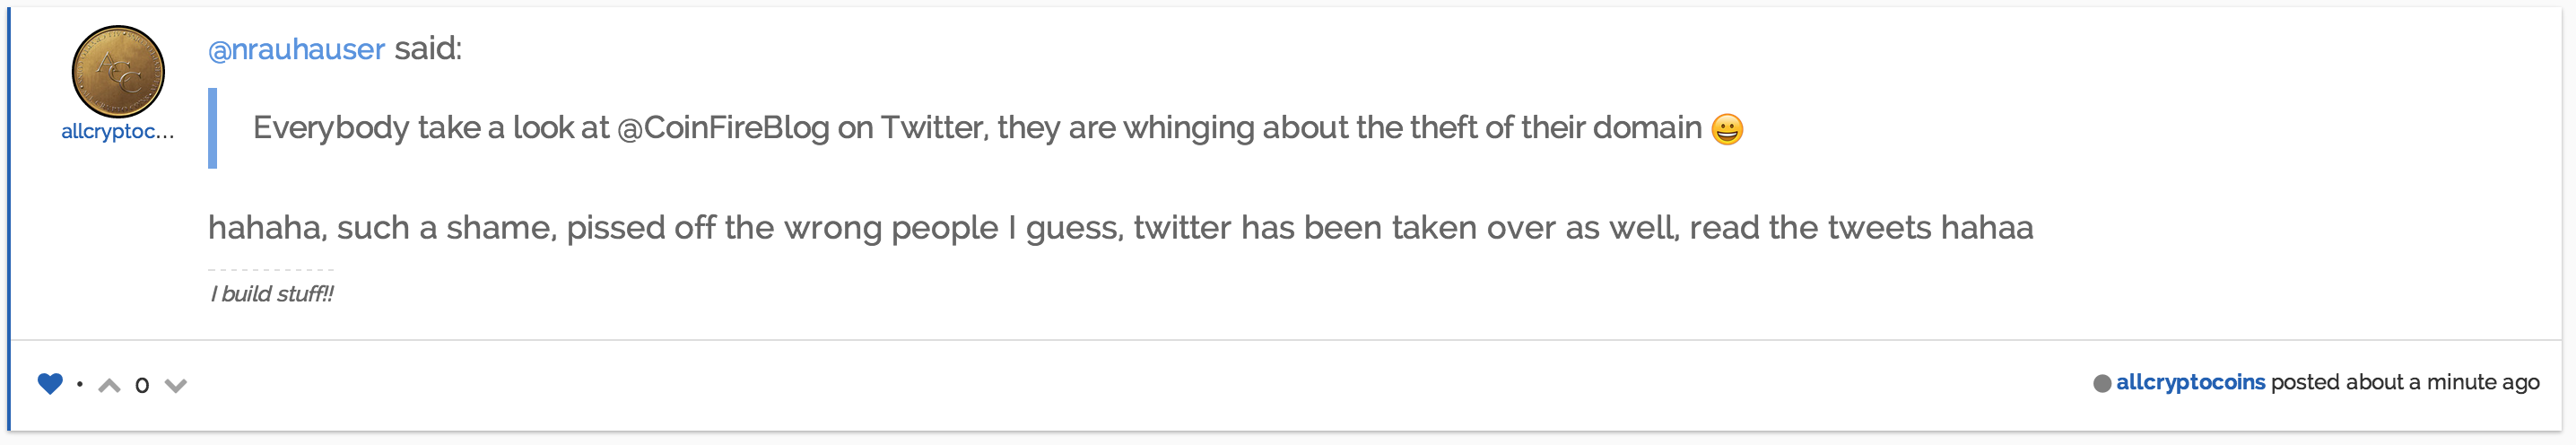Click the dashed line above the signature
Viewport: 2576px width, 445px height.
point(271,270)
